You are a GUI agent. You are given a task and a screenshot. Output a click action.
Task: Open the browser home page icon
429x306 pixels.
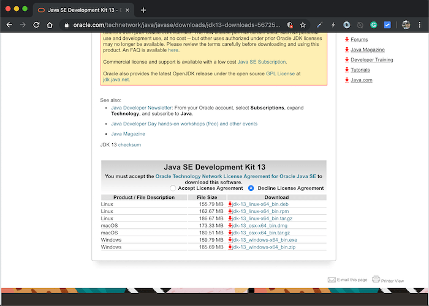50,25
